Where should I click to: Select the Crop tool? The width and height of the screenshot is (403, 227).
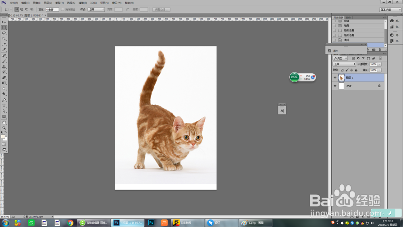(4, 44)
